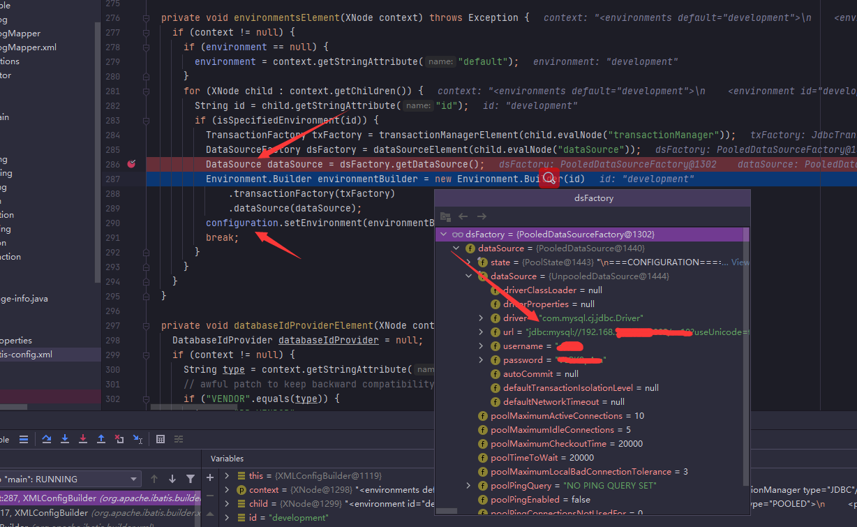The image size is (857, 527).
Task: Collapse the dataSource UnpooledDataSource@1444 node
Action: [468, 276]
